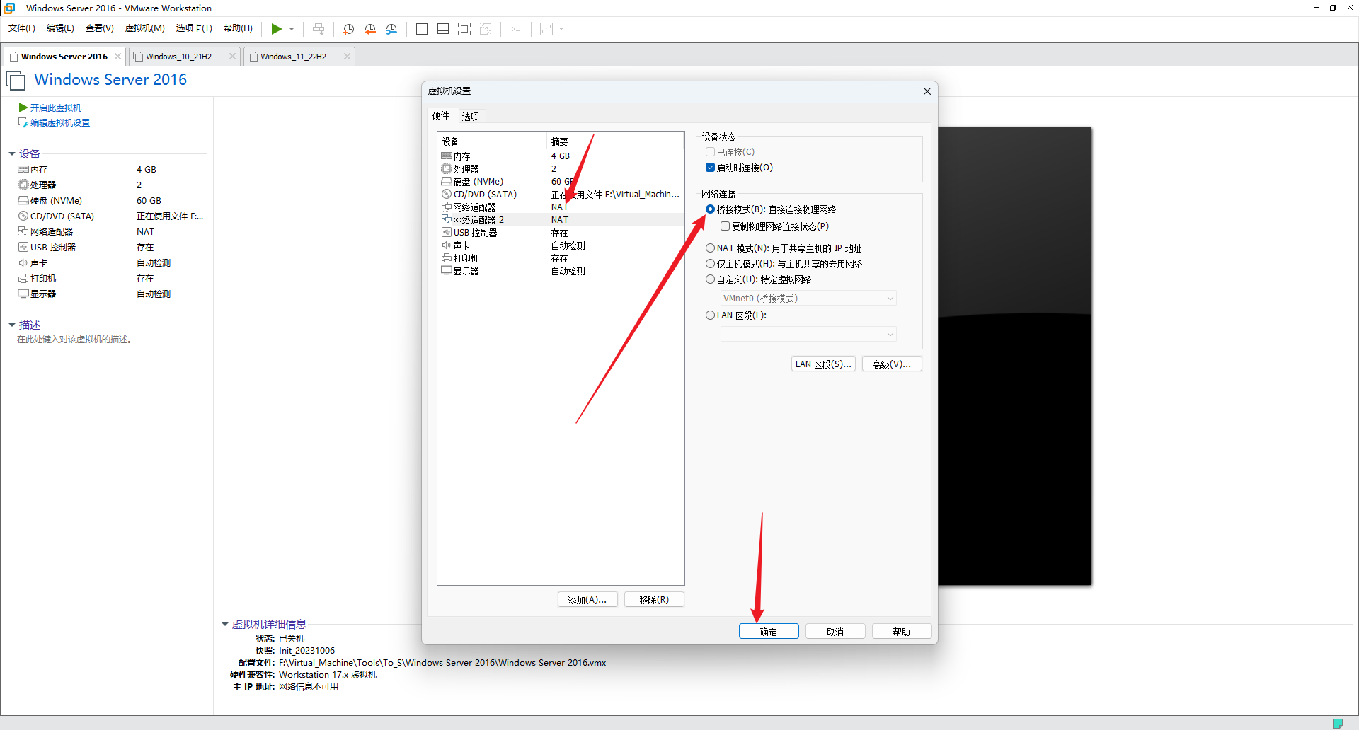The height and width of the screenshot is (730, 1359).
Task: Collapse the 虚拟机详细信息 section
Action: click(225, 624)
